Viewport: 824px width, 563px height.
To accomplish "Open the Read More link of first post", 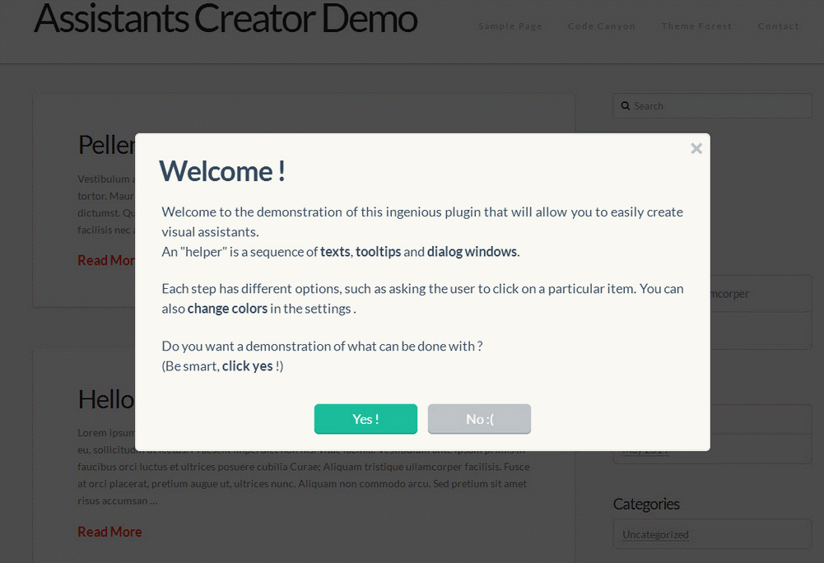I will tap(106, 260).
